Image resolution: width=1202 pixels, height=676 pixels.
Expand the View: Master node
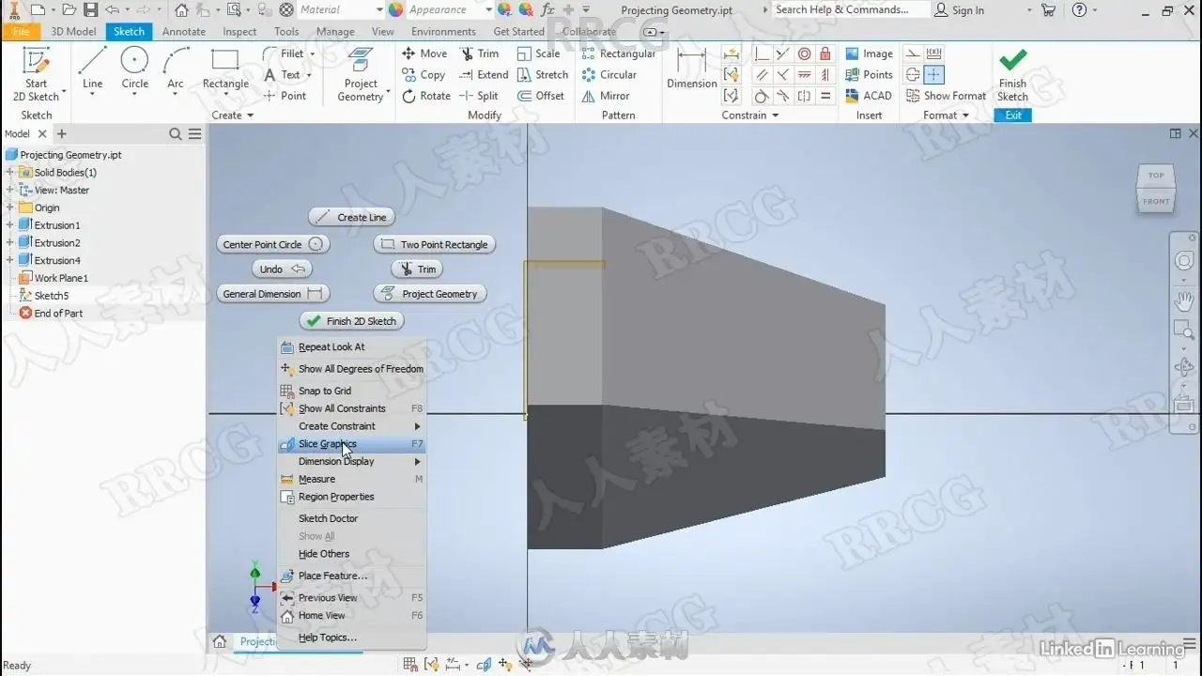(x=10, y=191)
